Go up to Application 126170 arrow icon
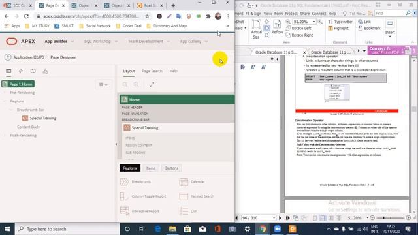 [x=8, y=57]
